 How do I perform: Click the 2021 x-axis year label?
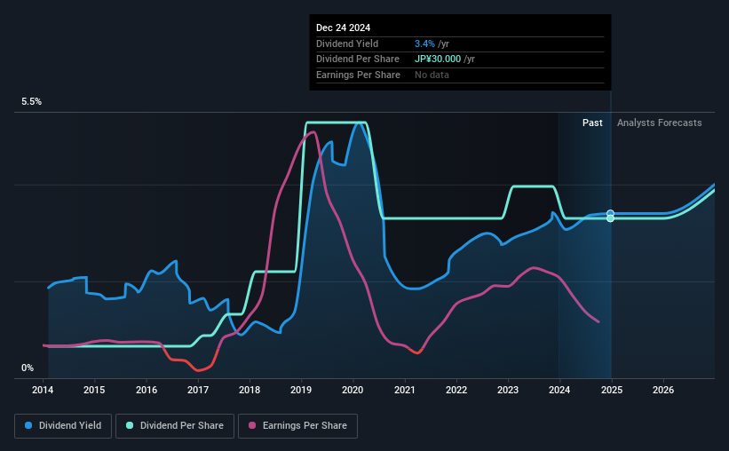pyautogui.click(x=405, y=390)
